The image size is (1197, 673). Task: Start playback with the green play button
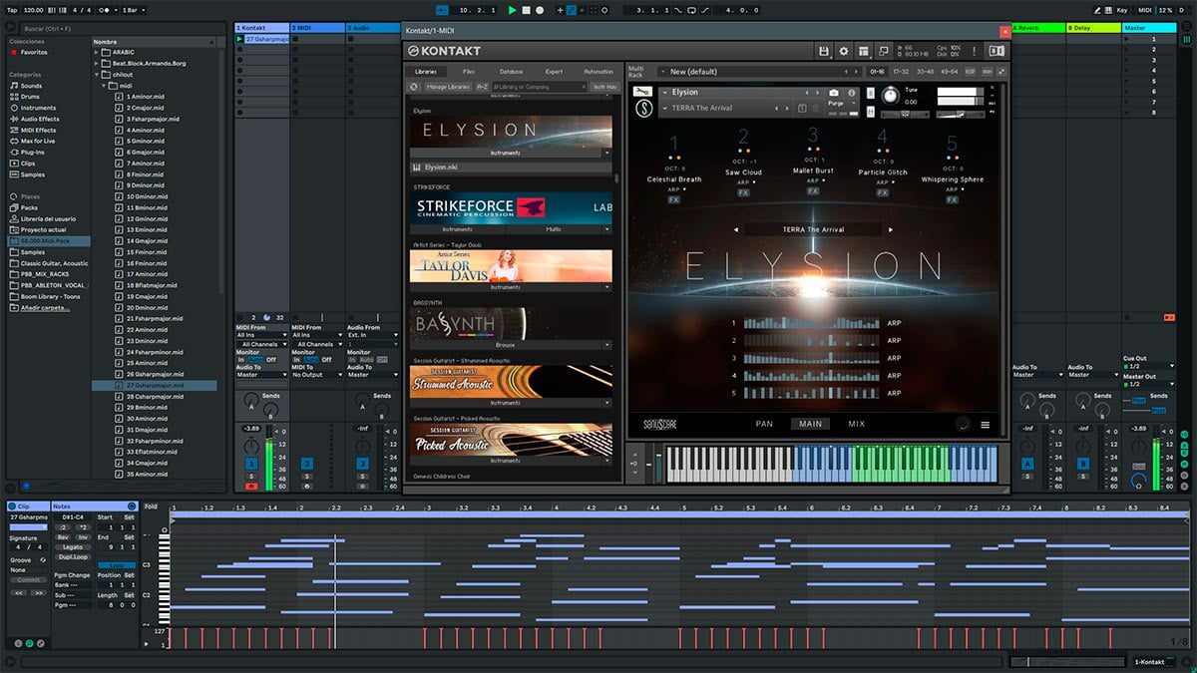(x=513, y=10)
